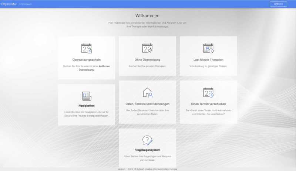The height and width of the screenshot is (171, 296).
Task: Click the Anmelden button at top right
Action: [279, 4]
